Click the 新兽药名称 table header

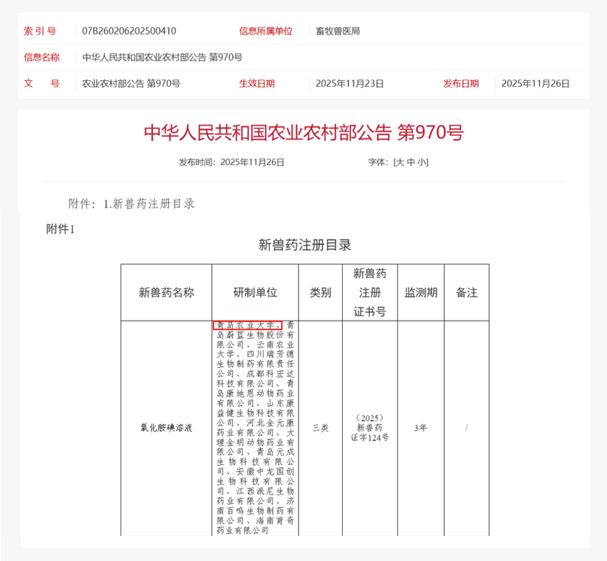pos(166,293)
